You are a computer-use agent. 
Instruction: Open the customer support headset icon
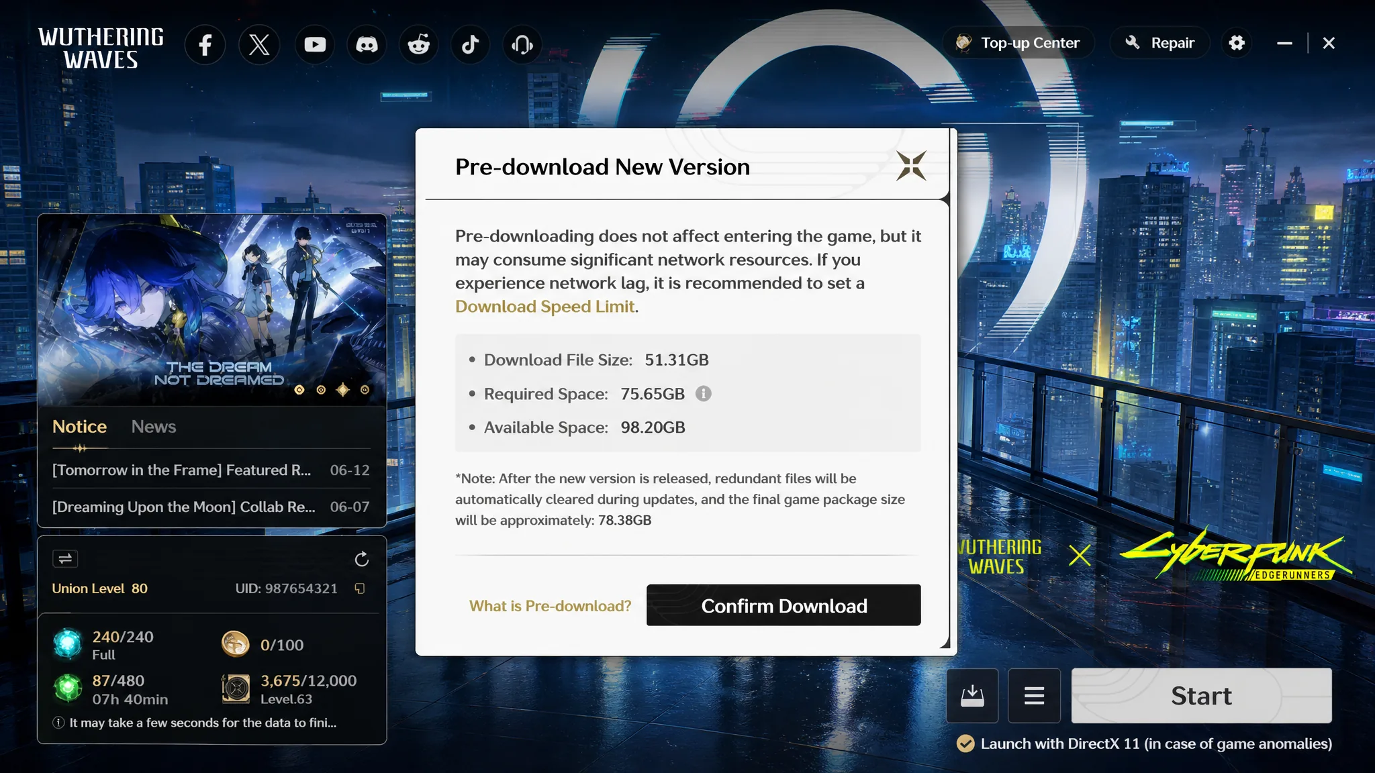pyautogui.click(x=522, y=45)
